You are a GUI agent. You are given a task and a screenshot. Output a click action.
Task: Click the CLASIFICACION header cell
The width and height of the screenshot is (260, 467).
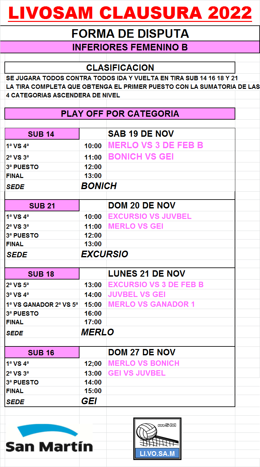pyautogui.click(x=120, y=68)
